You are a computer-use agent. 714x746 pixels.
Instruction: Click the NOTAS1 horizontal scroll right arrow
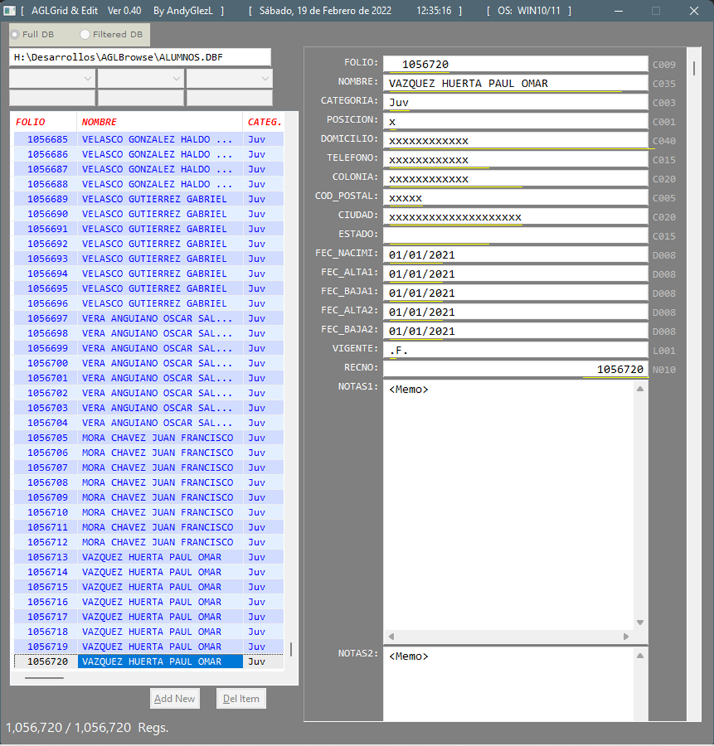(627, 636)
